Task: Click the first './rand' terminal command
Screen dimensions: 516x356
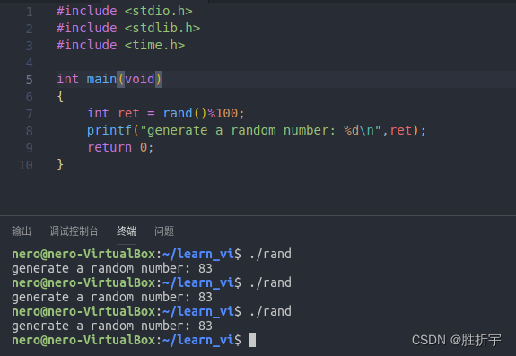Action: (x=270, y=254)
